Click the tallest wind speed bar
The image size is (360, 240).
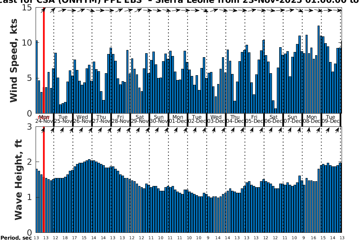pyautogui.click(x=319, y=70)
